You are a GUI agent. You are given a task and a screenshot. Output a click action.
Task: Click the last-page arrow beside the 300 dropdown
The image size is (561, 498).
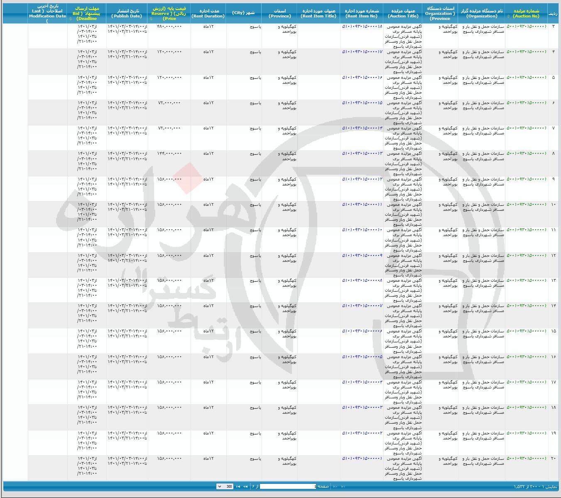click(238, 486)
